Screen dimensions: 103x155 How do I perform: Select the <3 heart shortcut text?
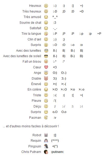tap(55, 67)
